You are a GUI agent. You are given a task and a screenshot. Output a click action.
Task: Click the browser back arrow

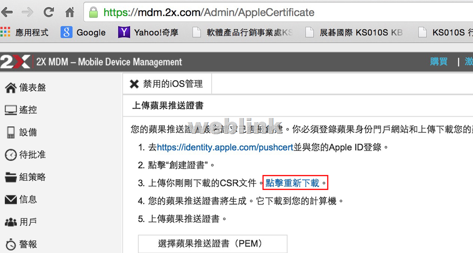[7, 12]
